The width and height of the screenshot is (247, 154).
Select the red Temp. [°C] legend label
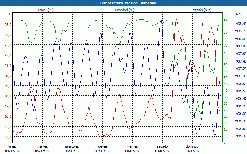(45, 10)
